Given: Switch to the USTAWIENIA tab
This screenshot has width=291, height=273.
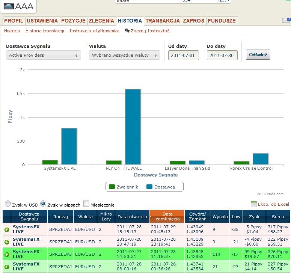Looking at the screenshot, I should (x=42, y=21).
